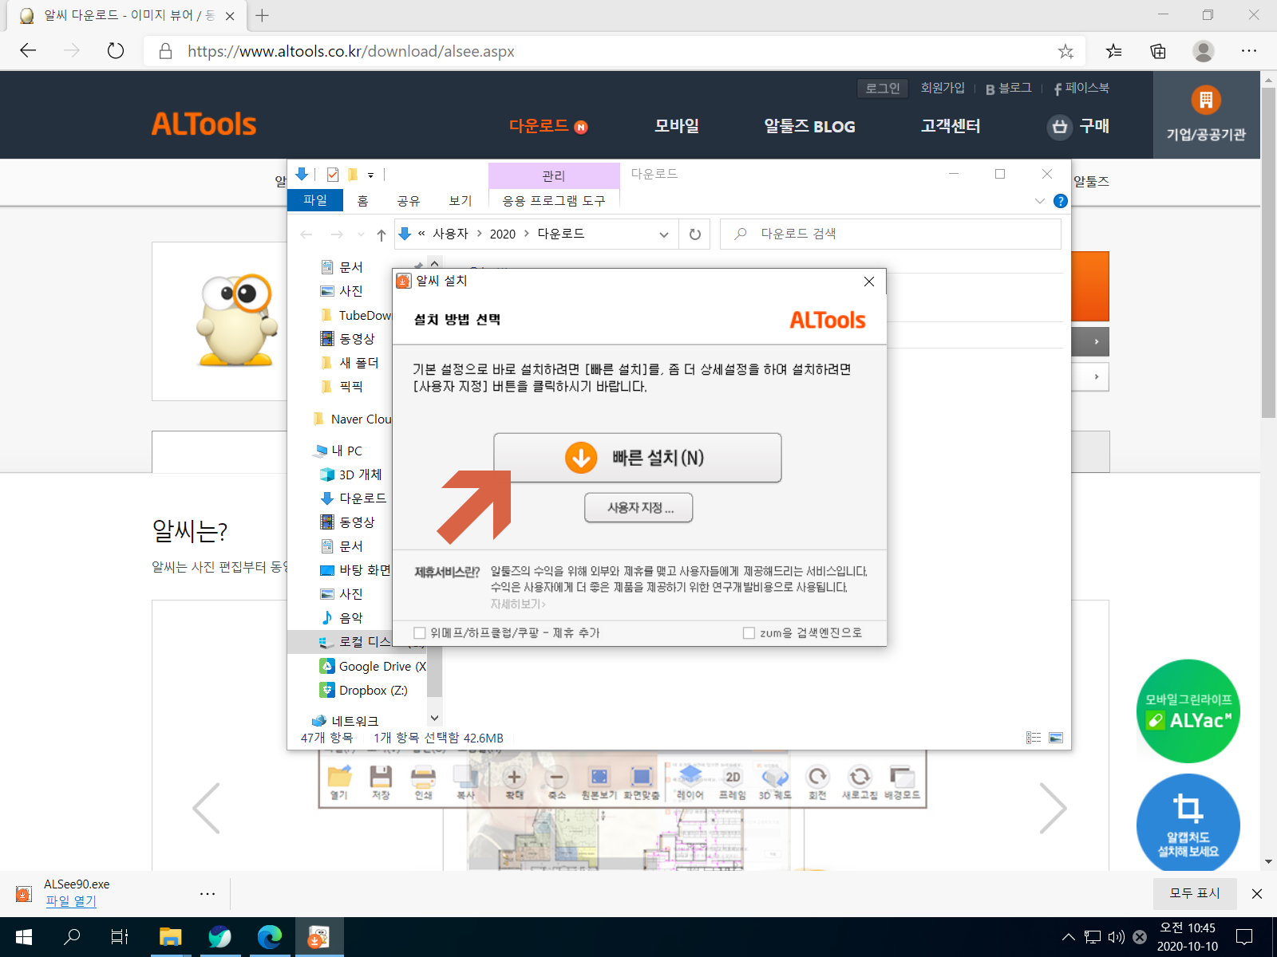Open the recent locations dropdown in Explorer

[361, 234]
